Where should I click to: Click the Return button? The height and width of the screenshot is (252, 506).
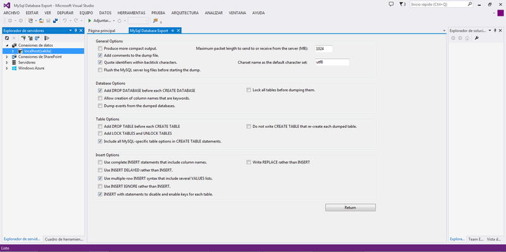coord(350,208)
